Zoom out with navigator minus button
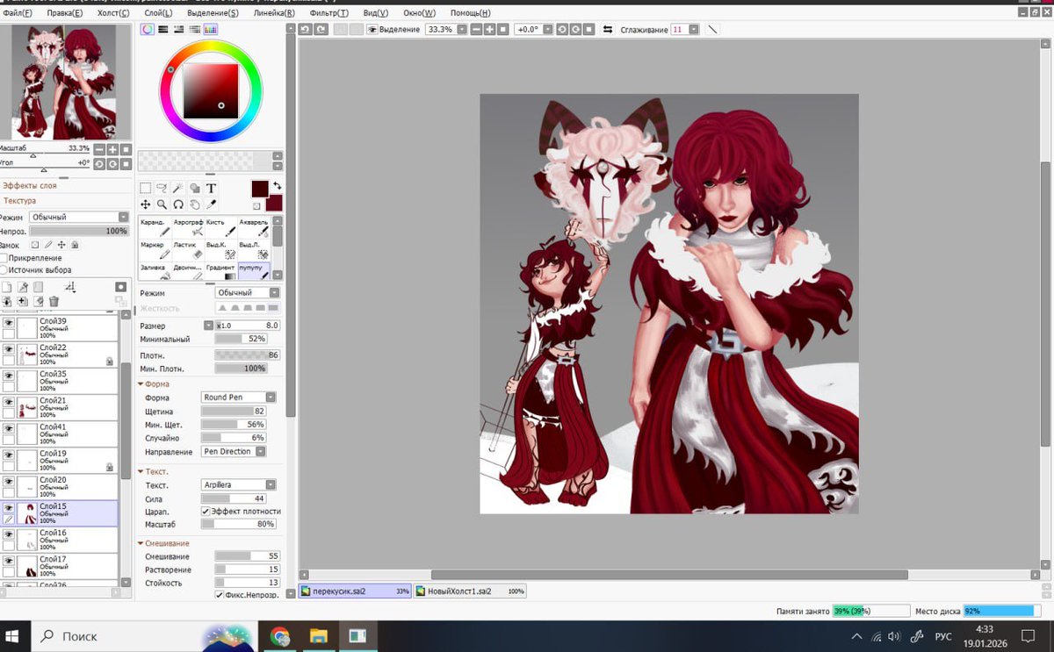 [99, 149]
